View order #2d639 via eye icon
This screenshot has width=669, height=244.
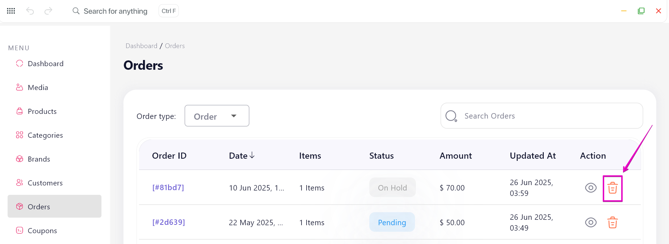[591, 223]
